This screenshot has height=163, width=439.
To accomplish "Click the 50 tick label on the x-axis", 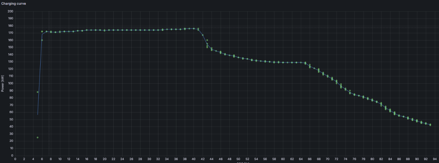I will pos(238,159).
